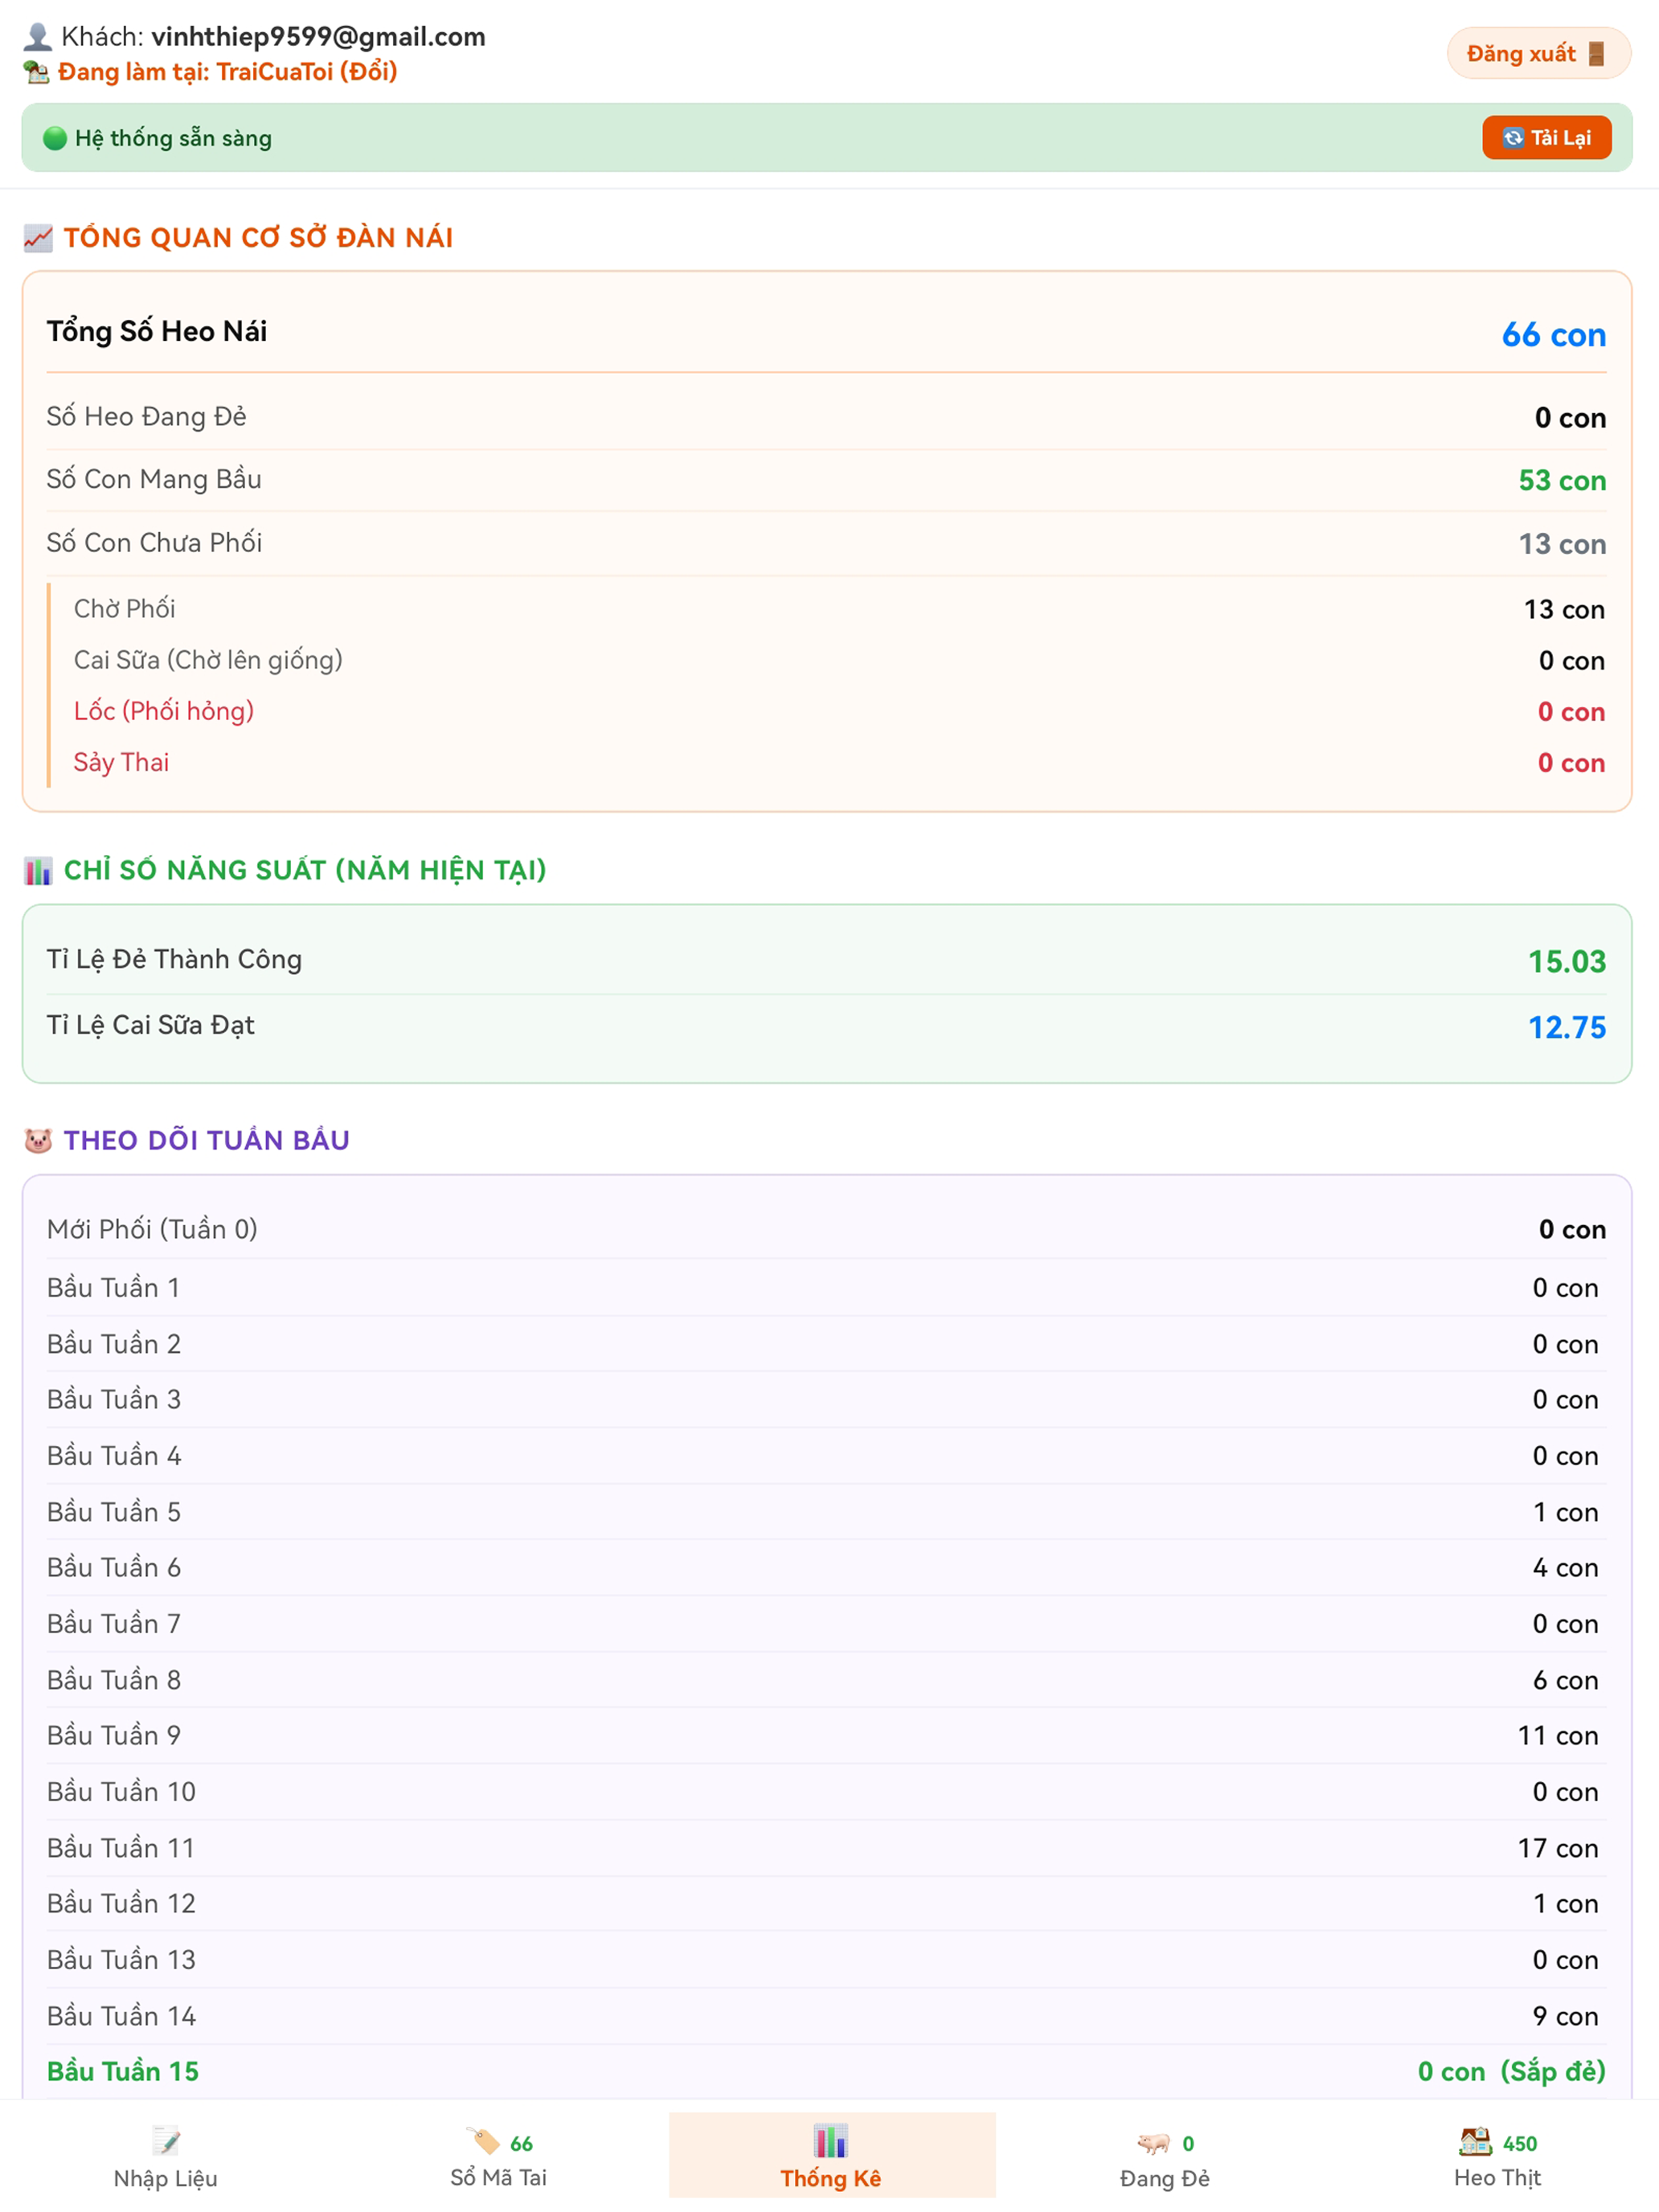1659x2212 pixels.
Task: Go to the Heo Thịt tab
Action: (x=1497, y=2155)
